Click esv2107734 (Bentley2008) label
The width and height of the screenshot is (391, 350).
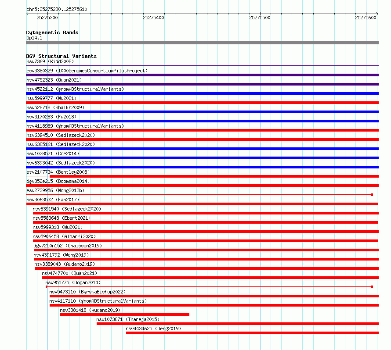click(x=58, y=172)
